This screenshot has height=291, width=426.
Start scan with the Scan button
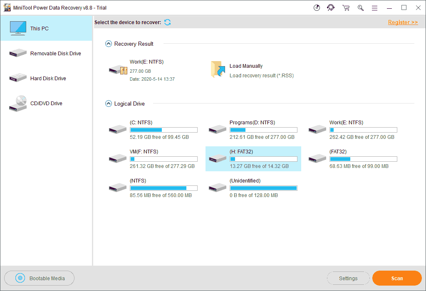[397, 278]
